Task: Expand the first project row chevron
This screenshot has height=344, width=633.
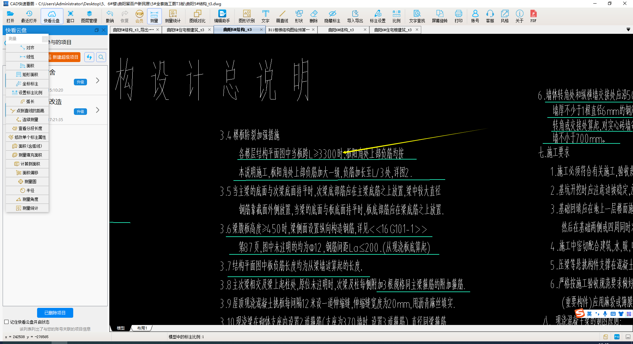Action: pos(98,80)
